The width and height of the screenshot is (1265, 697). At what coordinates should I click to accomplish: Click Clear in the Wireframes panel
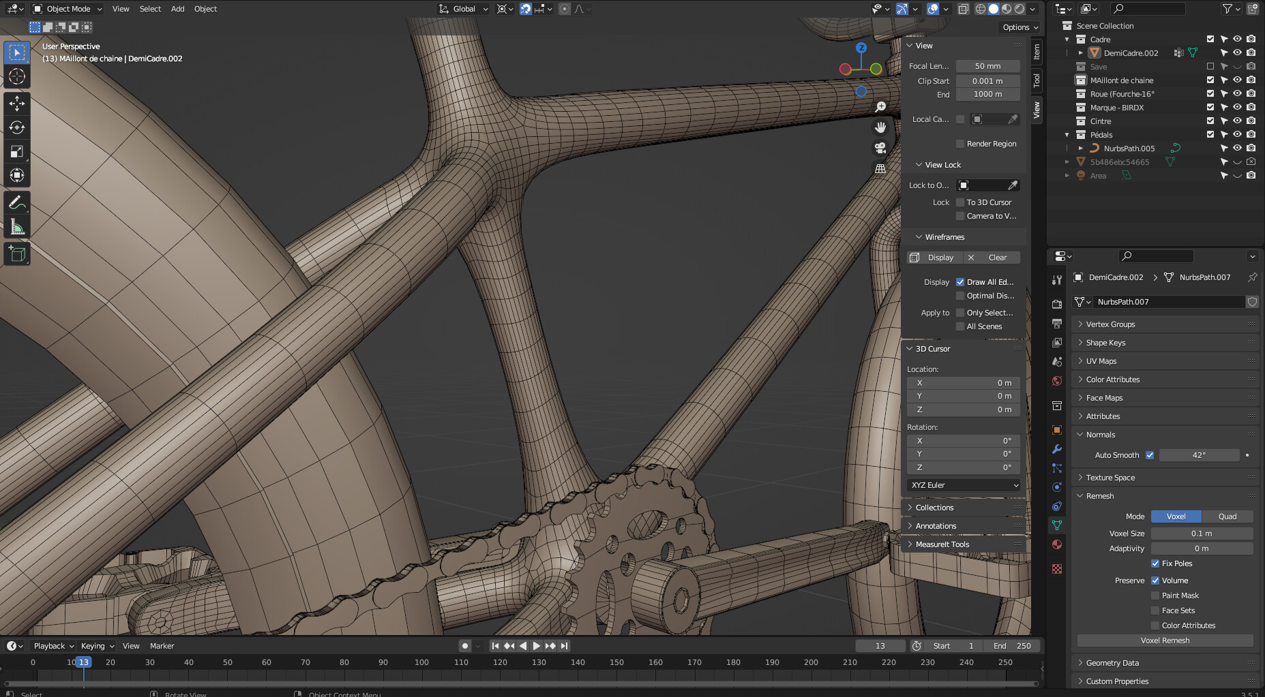tap(997, 258)
